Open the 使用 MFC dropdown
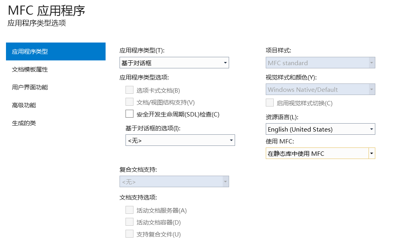The width and height of the screenshot is (404, 250). 320,153
